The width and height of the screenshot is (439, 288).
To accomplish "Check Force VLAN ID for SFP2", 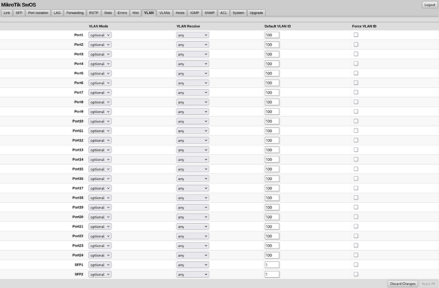I will (x=356, y=274).
